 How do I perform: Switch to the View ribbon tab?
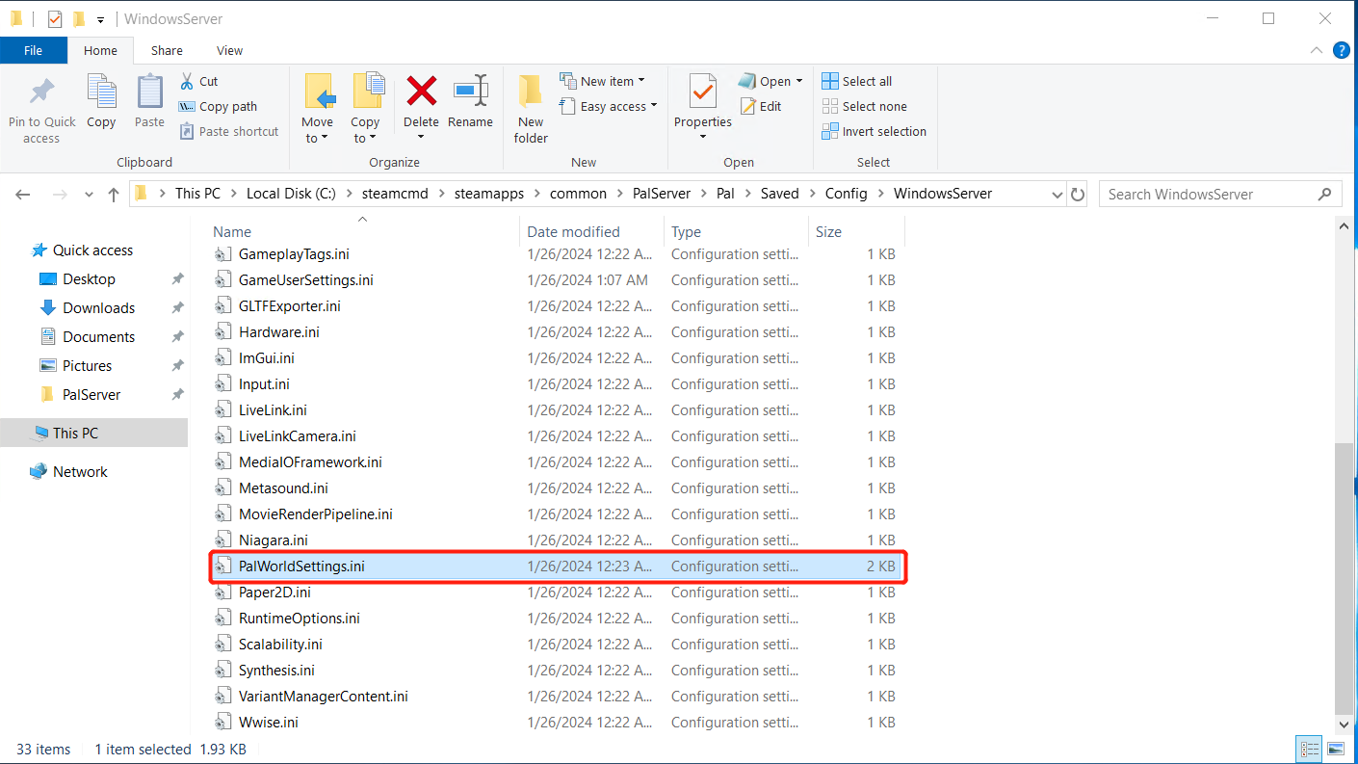(x=230, y=50)
